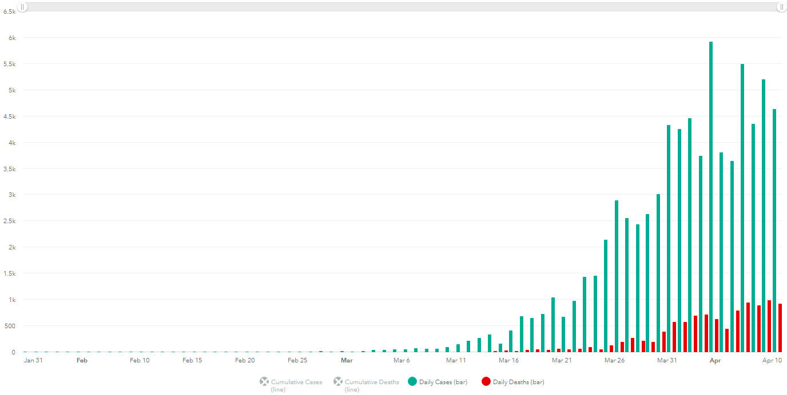Hide Daily Deaths bars via legend label

pos(518,382)
